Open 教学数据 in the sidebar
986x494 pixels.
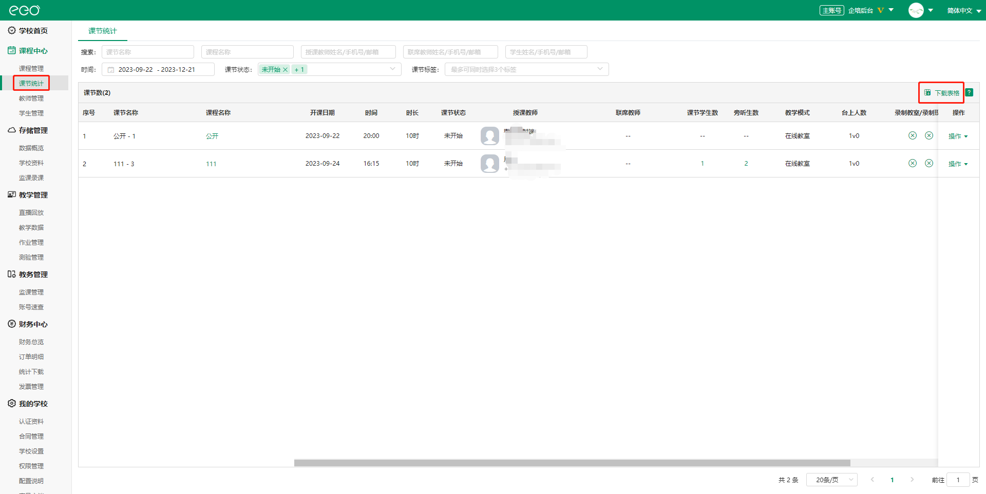(x=31, y=227)
